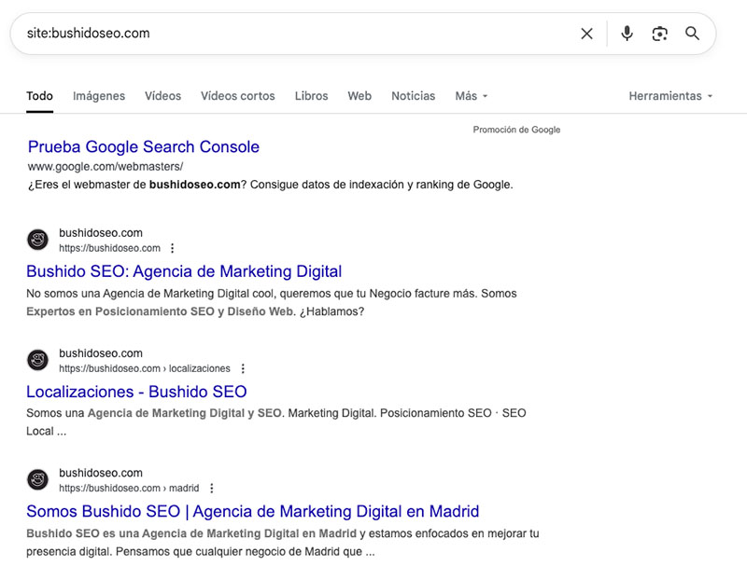Click inside the search input field

click(280, 34)
